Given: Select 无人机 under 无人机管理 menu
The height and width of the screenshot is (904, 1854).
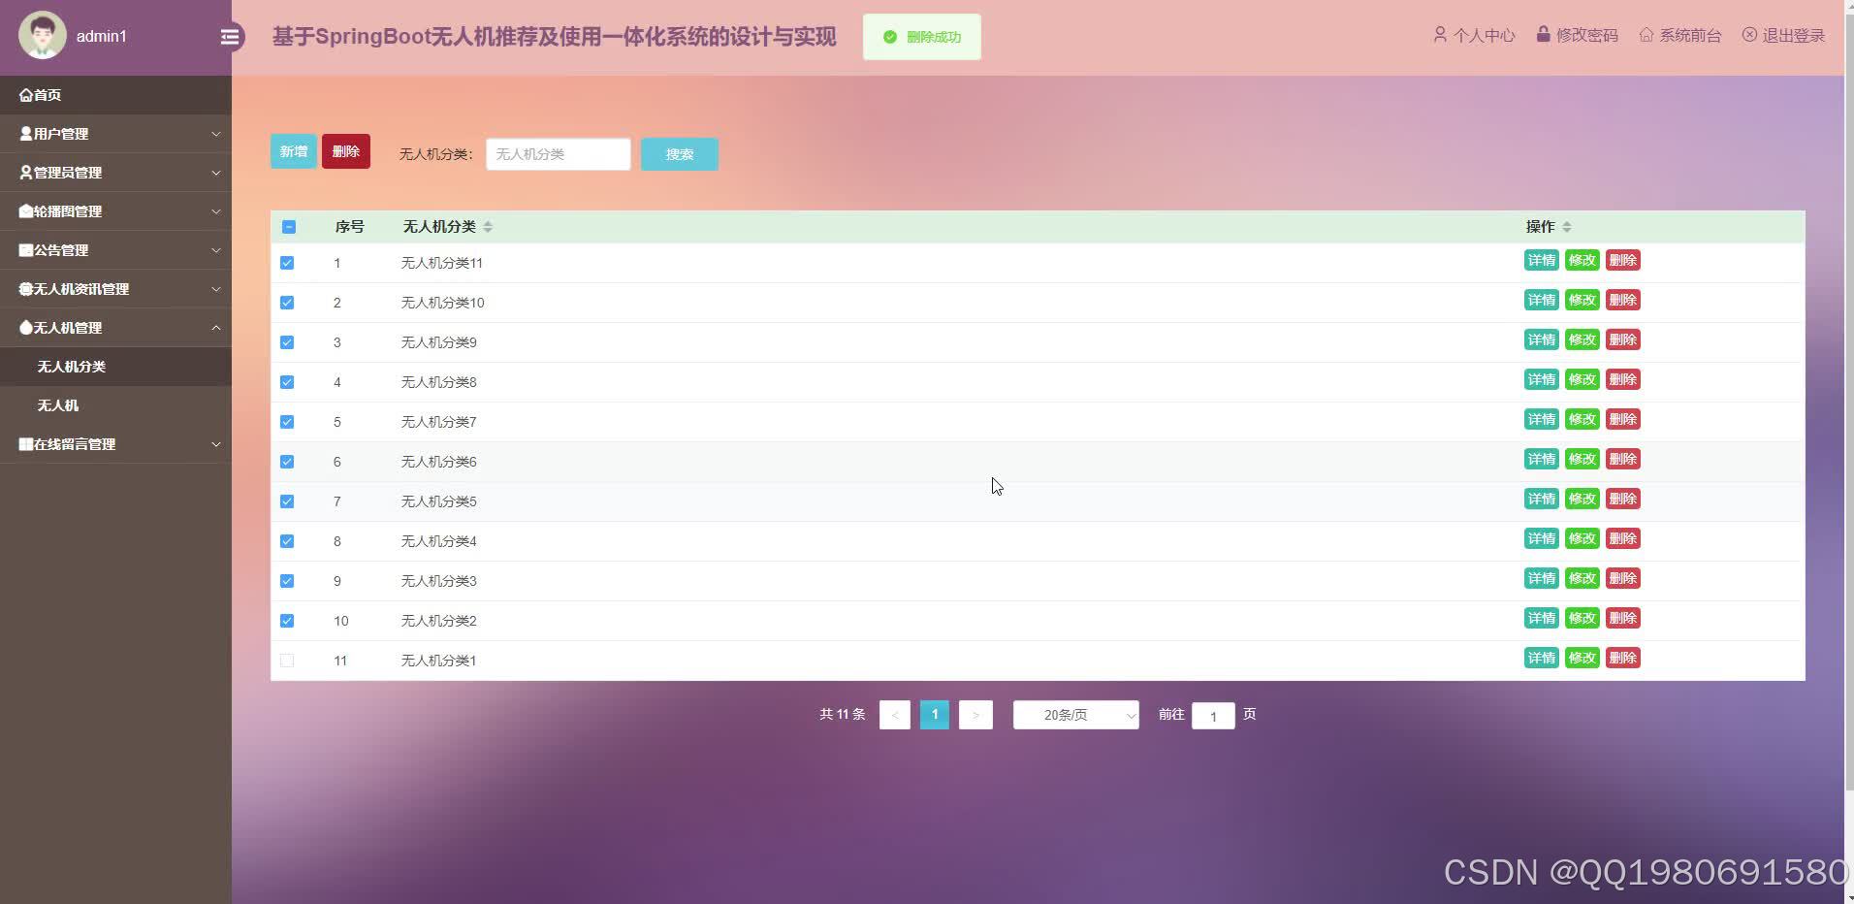Looking at the screenshot, I should tap(58, 404).
